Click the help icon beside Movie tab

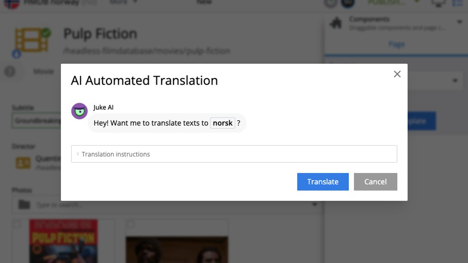(x=10, y=71)
